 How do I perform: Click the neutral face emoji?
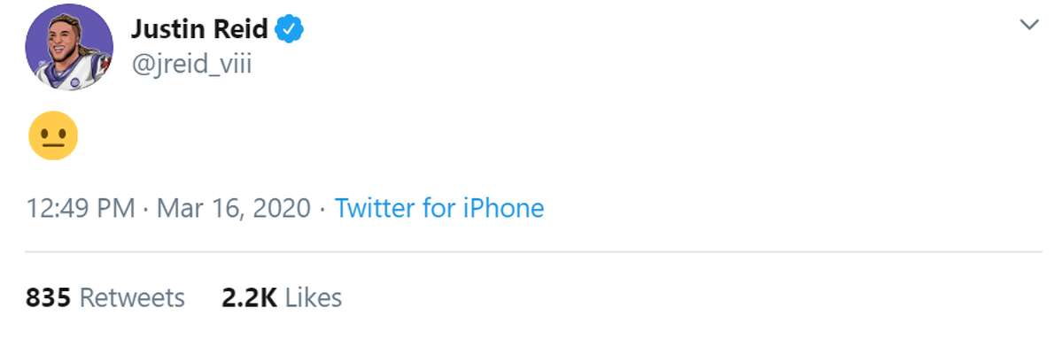click(53, 135)
